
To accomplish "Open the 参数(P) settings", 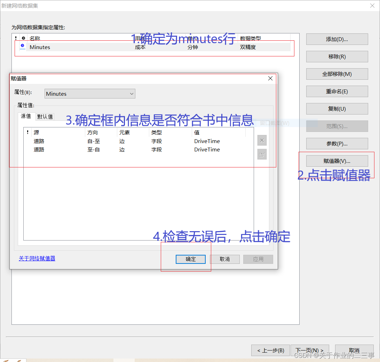I will pos(337,143).
